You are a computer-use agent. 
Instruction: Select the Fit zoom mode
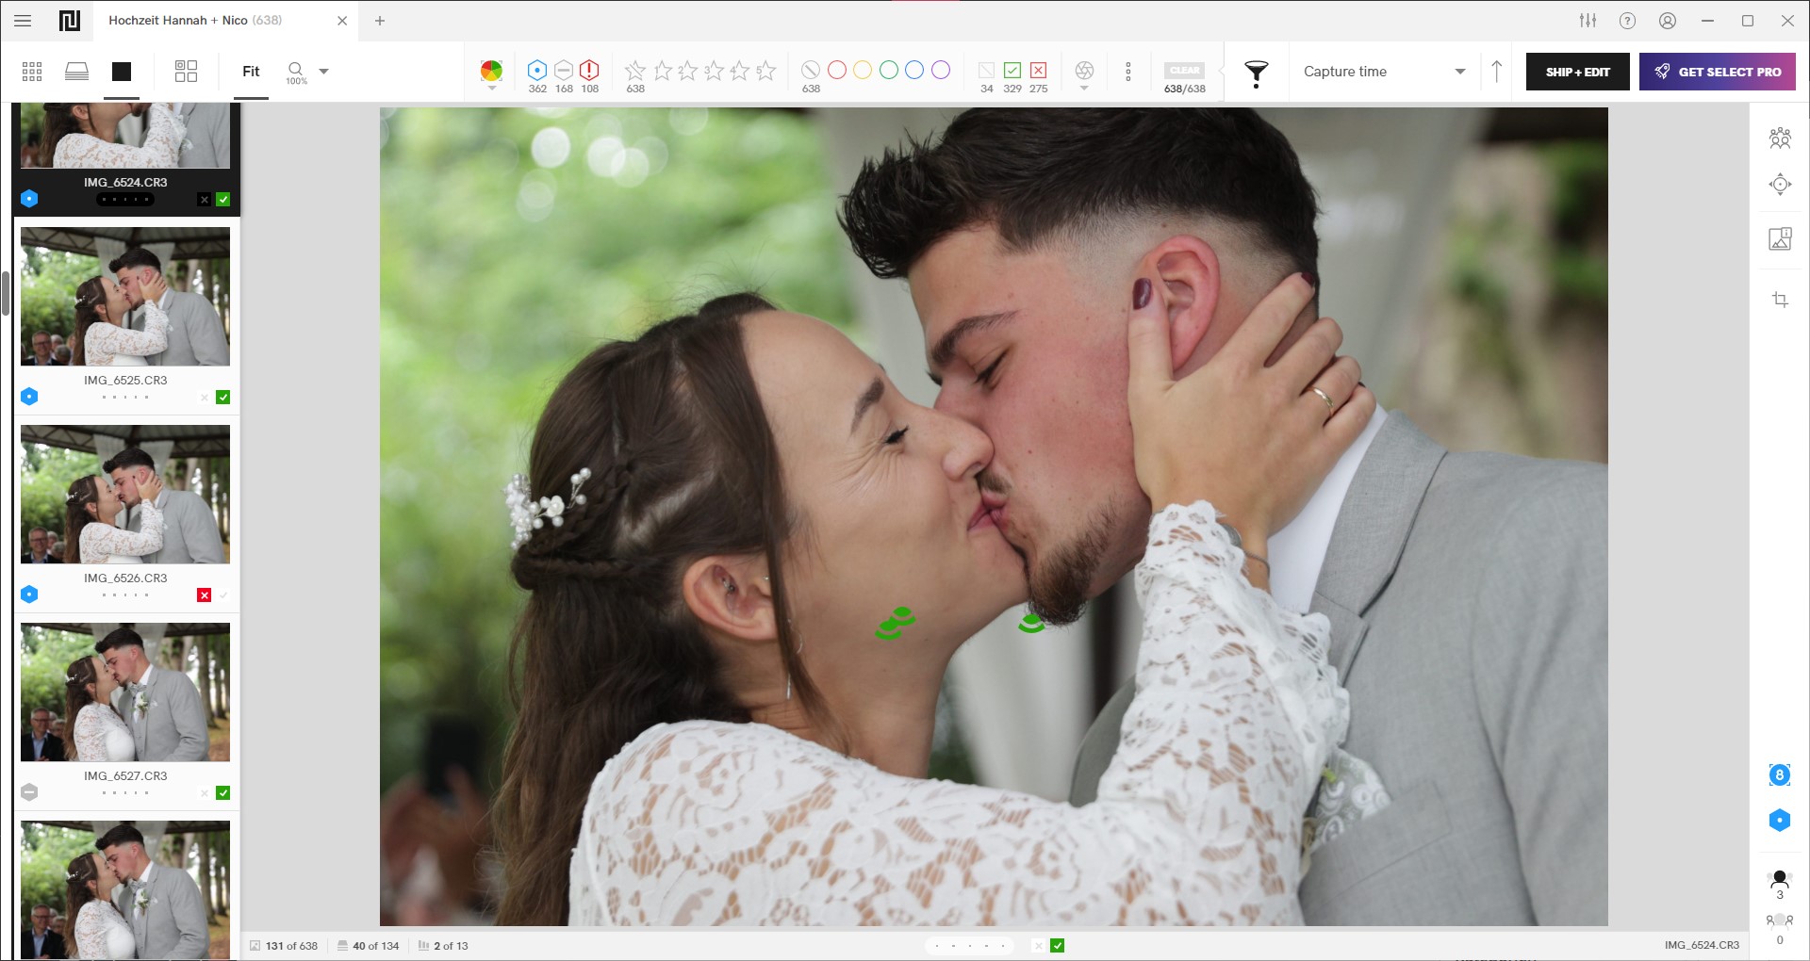coord(251,72)
